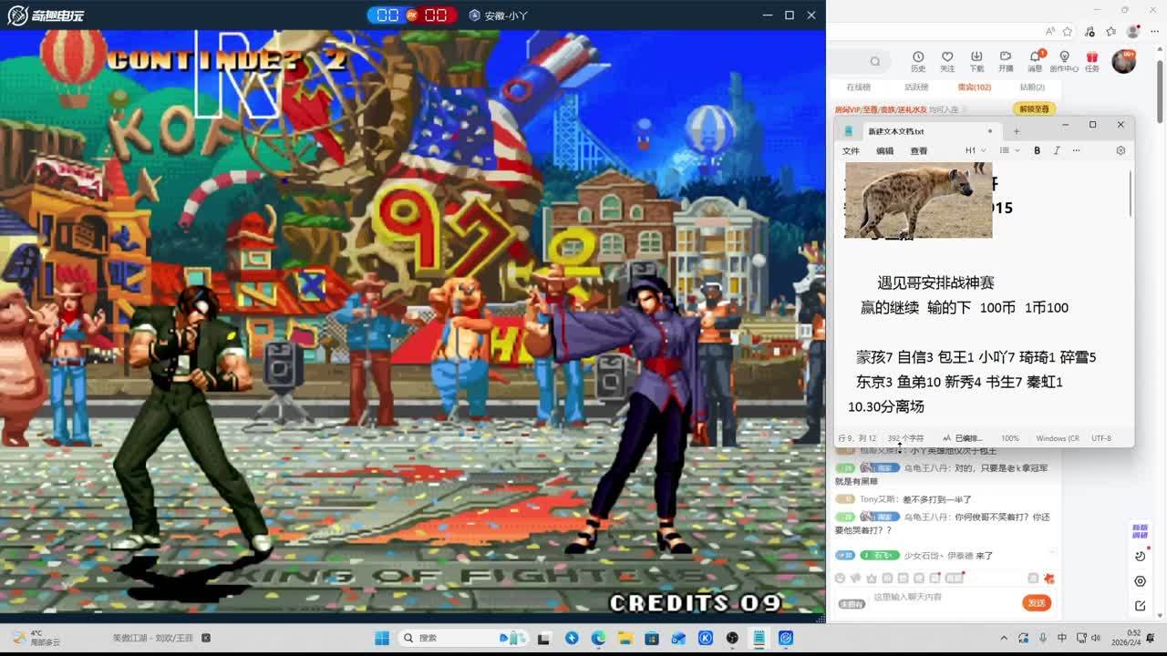Screen dimensions: 1167x656
Task: Switch to the 贵宾(102) tab
Action: pyautogui.click(x=975, y=87)
